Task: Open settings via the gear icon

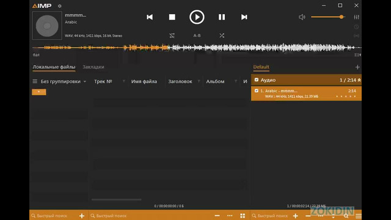Action: tap(60, 5)
